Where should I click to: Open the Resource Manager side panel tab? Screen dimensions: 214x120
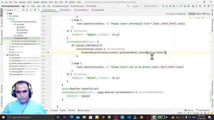tap(2, 37)
